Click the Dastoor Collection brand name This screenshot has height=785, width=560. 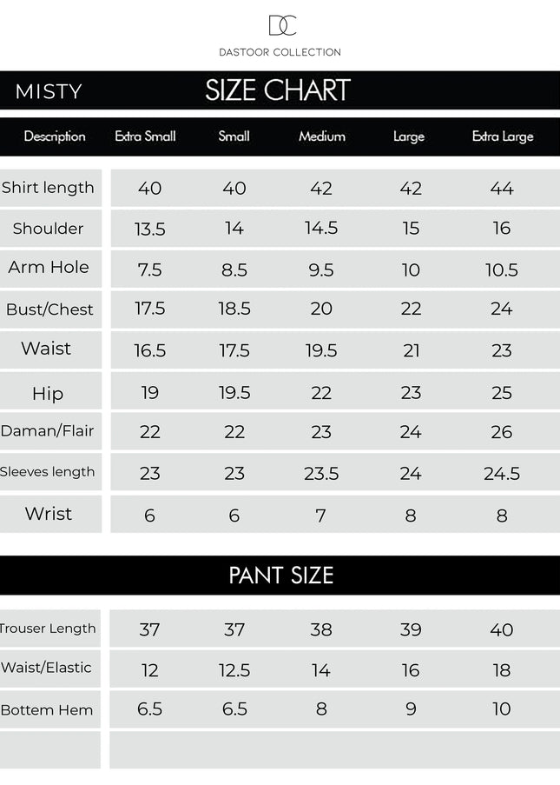(280, 52)
